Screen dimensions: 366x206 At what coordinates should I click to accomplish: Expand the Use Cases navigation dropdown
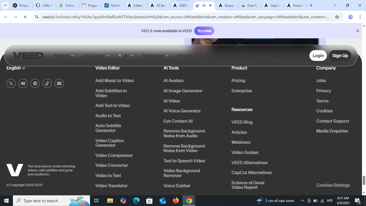point(96,56)
